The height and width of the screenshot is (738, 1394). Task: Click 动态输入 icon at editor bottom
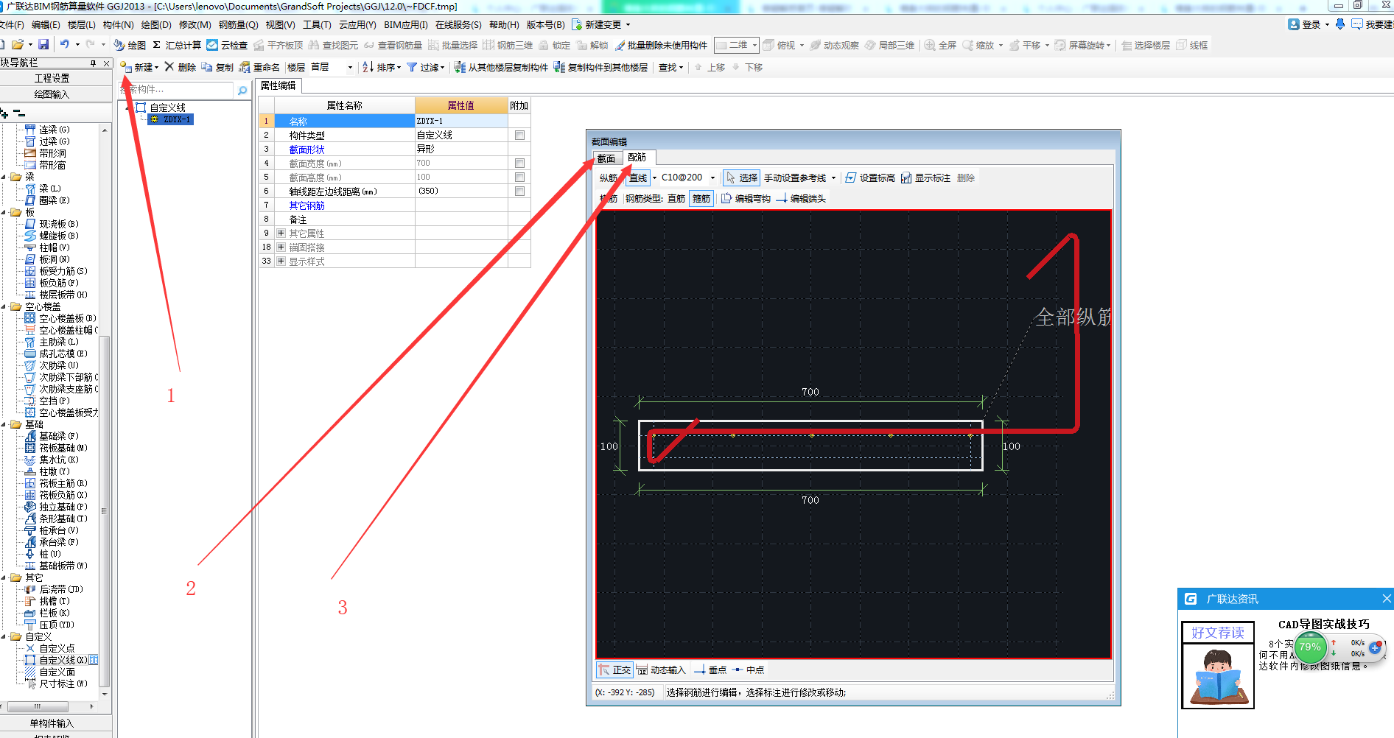coord(642,670)
